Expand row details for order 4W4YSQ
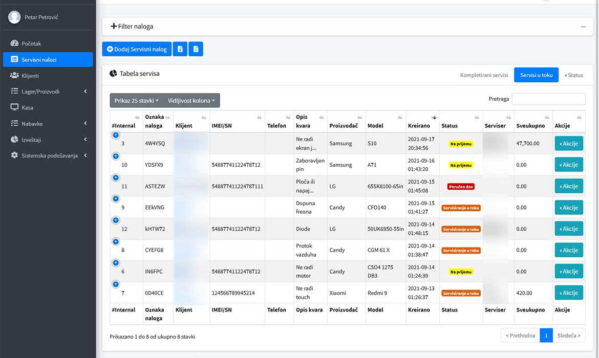The image size is (599, 358). [x=116, y=135]
